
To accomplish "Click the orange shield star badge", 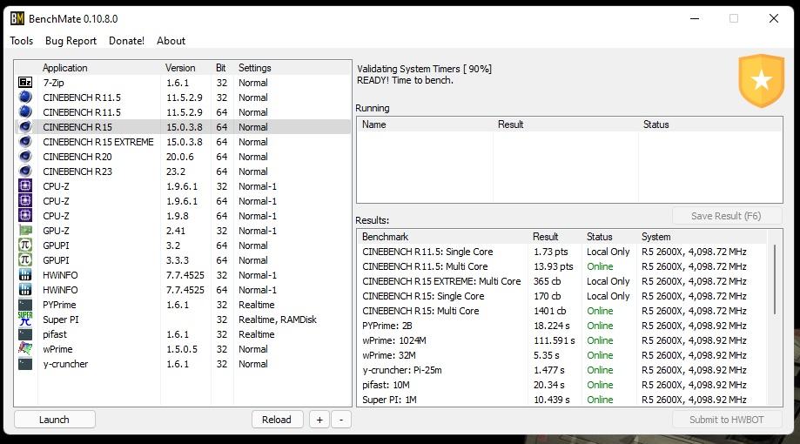I will (x=761, y=81).
